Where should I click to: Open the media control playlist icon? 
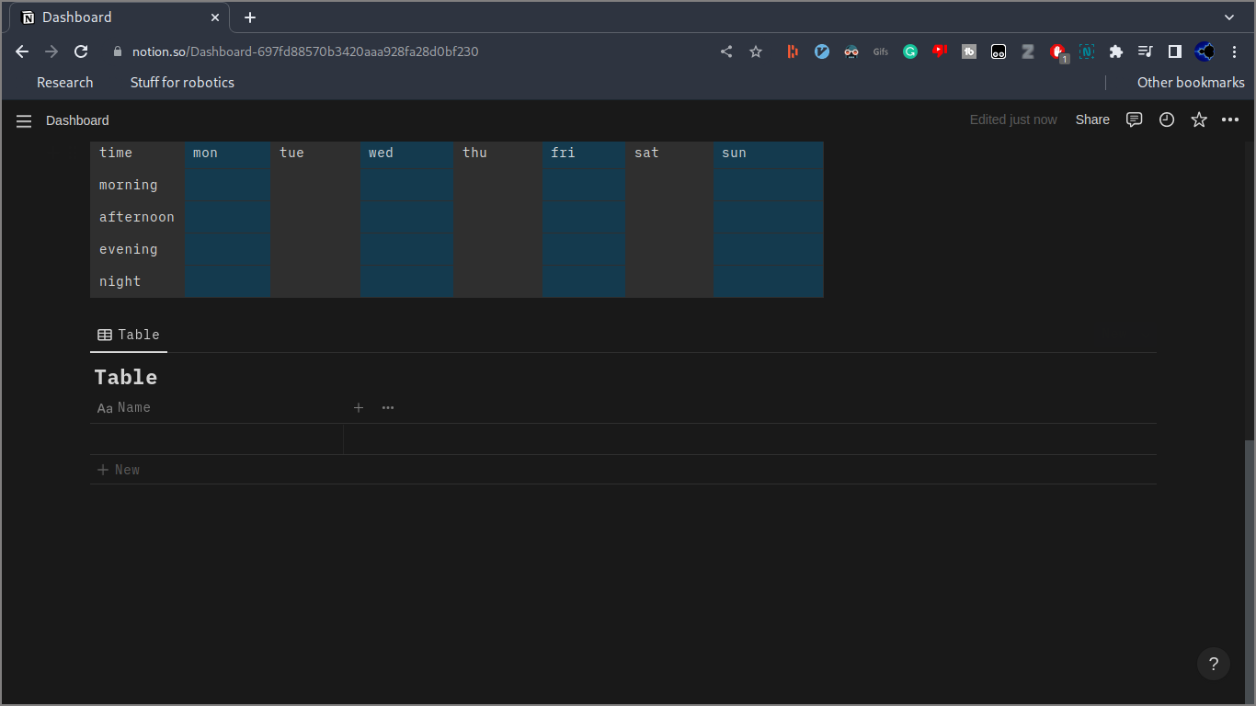(x=1146, y=51)
